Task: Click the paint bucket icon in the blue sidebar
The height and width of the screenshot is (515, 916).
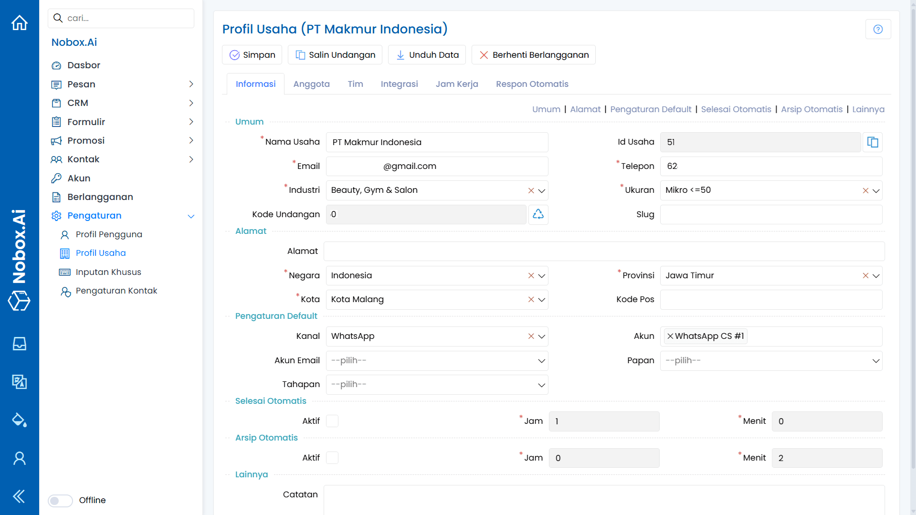Action: [19, 420]
